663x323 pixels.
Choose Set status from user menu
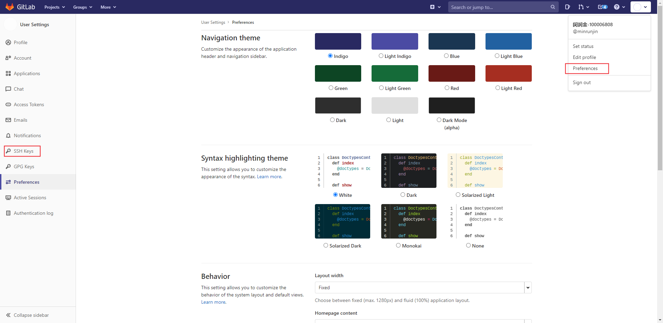pos(583,46)
